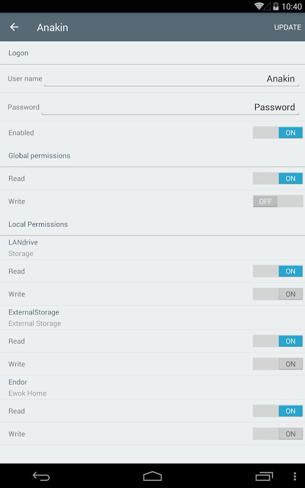Click the UPDATE button
Screen dimensions: 305x488
coord(288,28)
